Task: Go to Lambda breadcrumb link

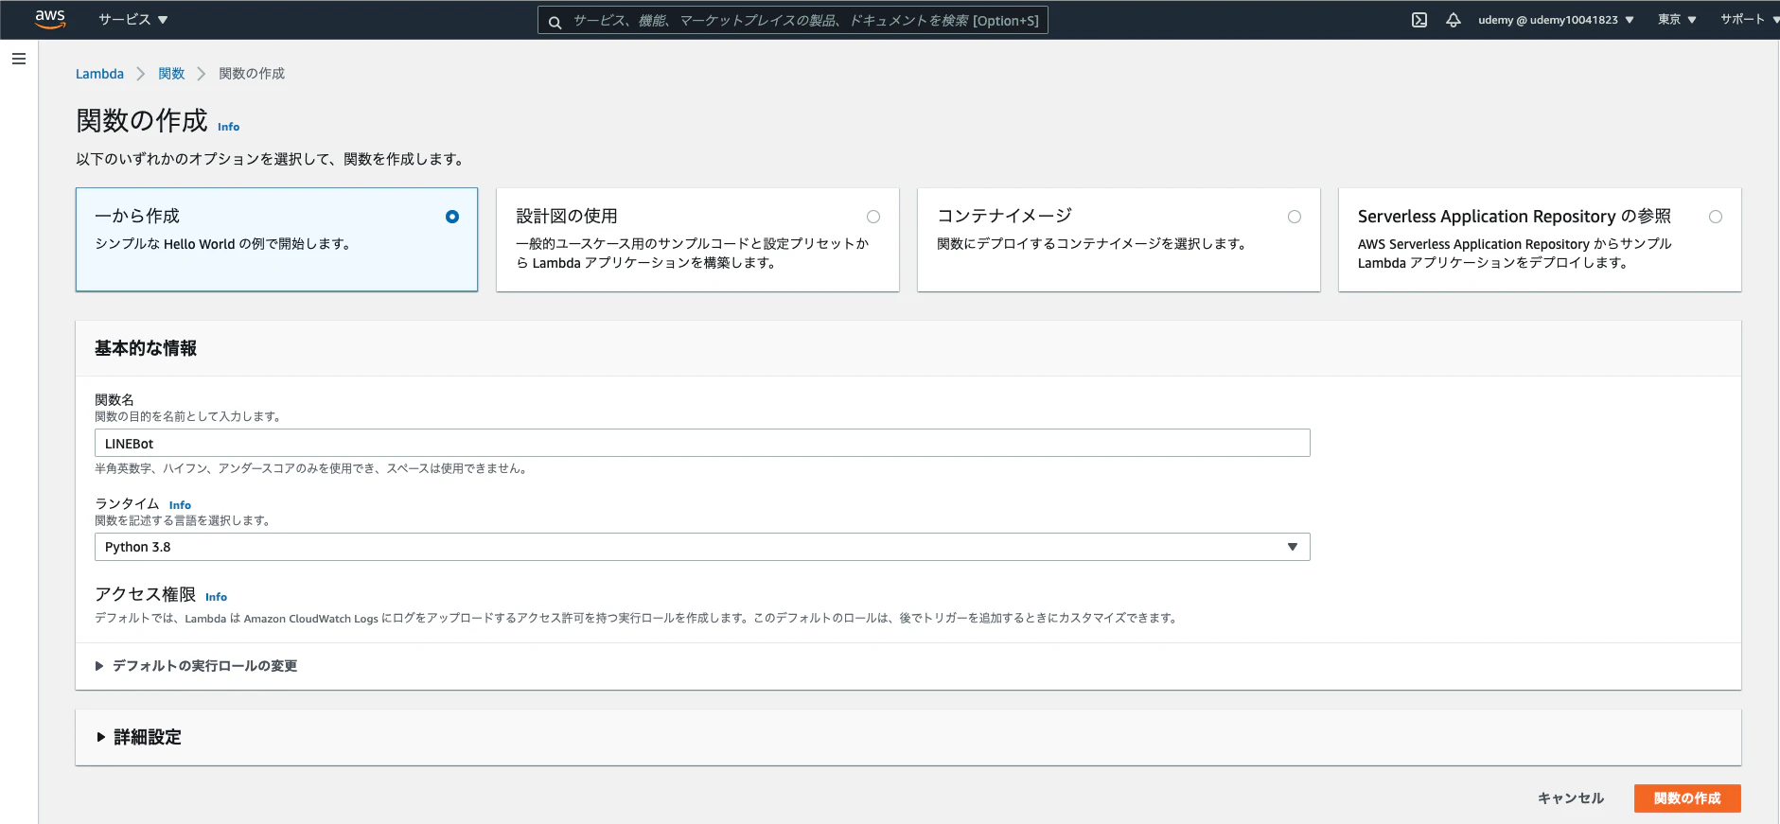Action: pos(99,74)
